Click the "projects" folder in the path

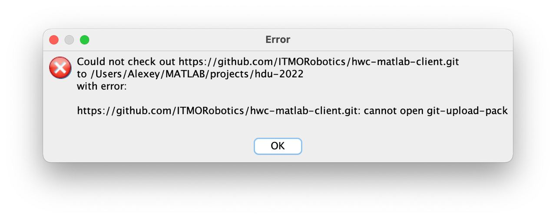click(228, 74)
